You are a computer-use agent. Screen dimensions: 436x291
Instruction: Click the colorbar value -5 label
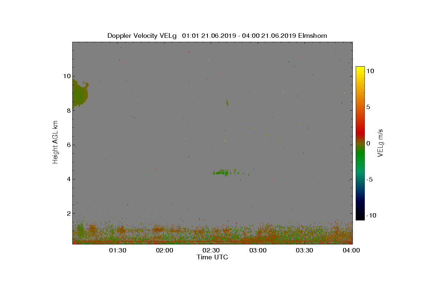(x=370, y=179)
